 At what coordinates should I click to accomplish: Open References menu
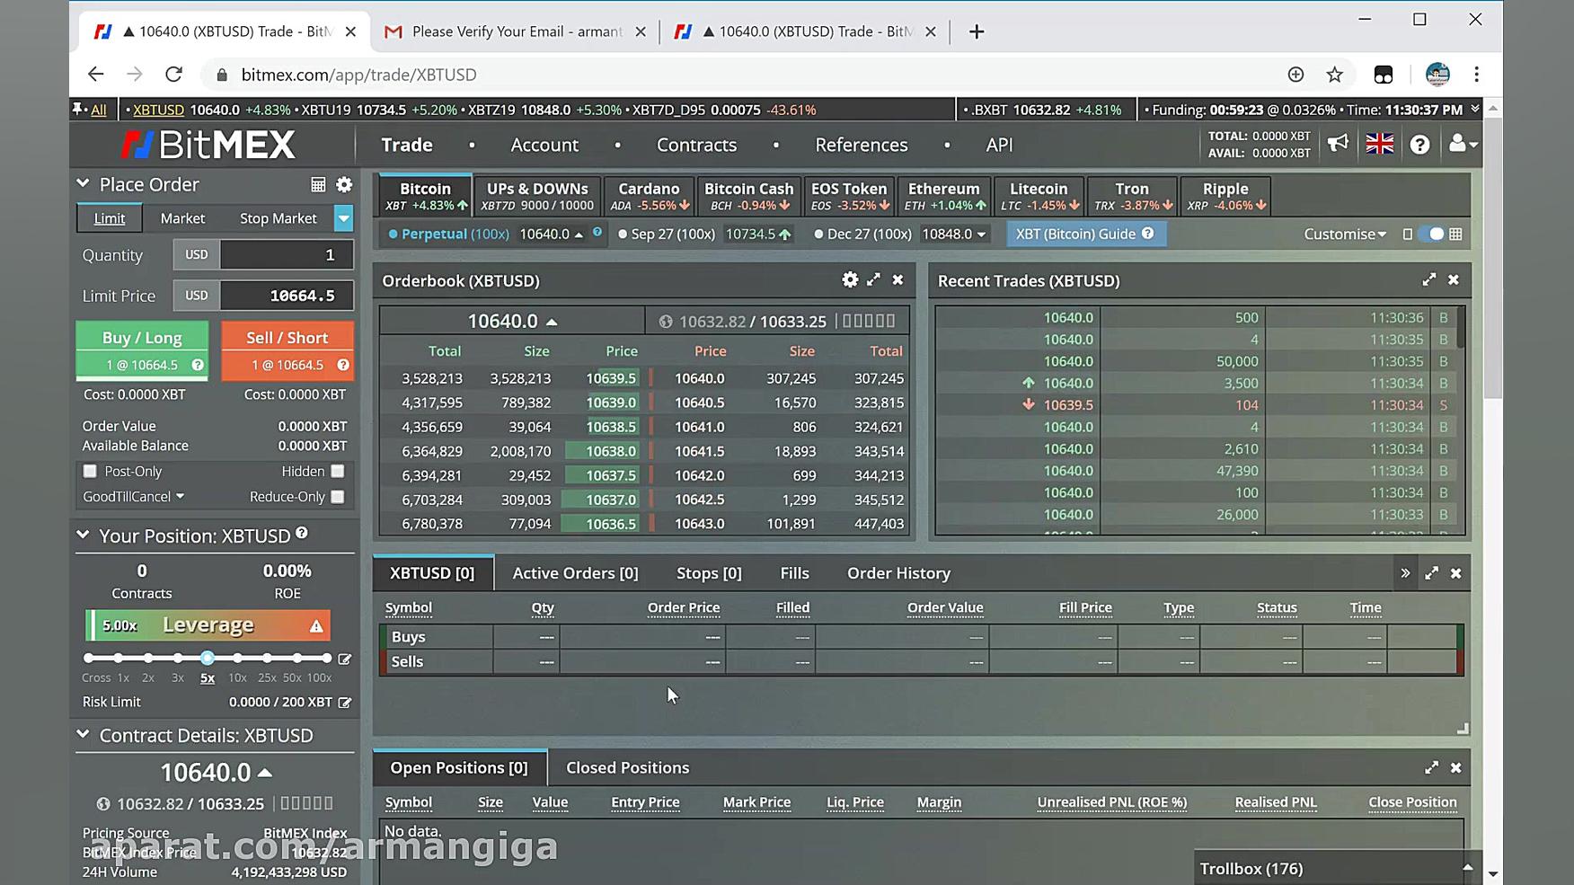click(x=861, y=145)
